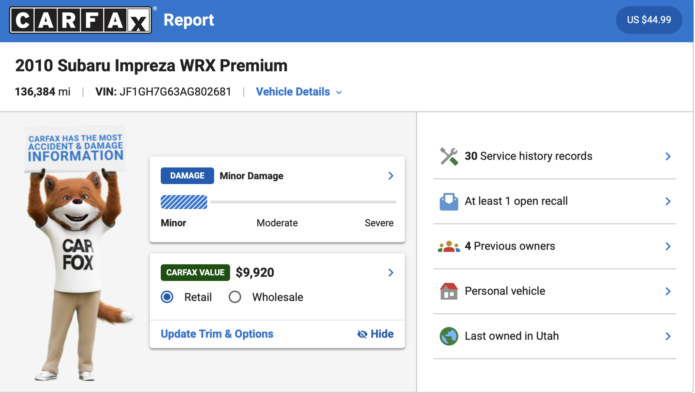Image resolution: width=695 pixels, height=393 pixels.
Task: Click the globe icon for last owned location
Action: click(x=449, y=336)
